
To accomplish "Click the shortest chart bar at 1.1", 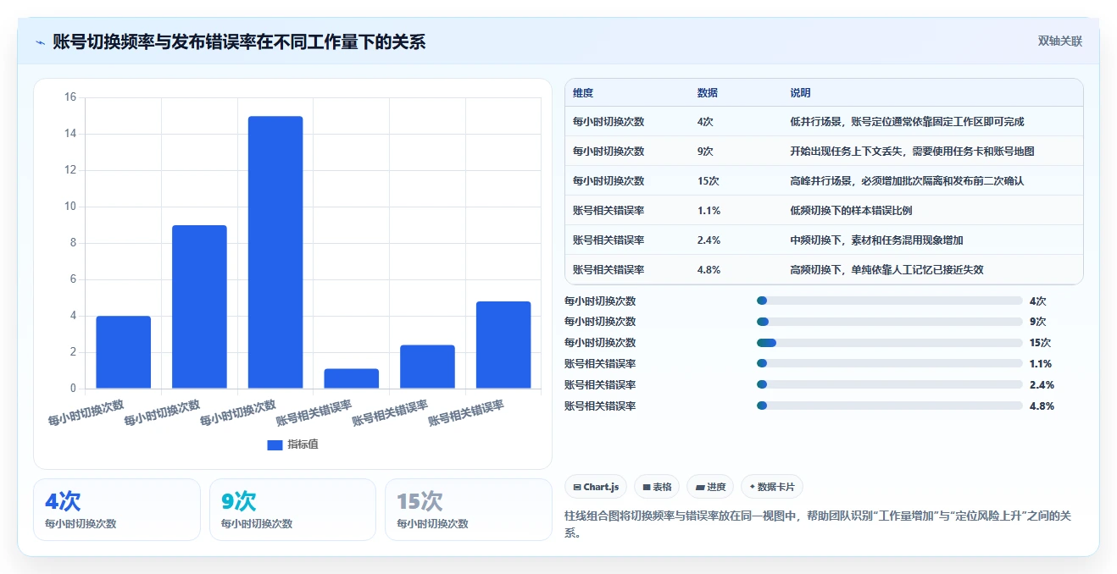I will click(x=352, y=378).
